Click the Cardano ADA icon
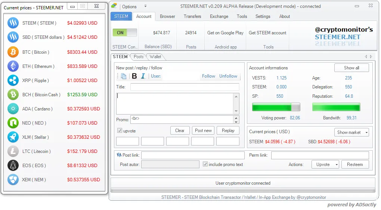 tap(13, 109)
